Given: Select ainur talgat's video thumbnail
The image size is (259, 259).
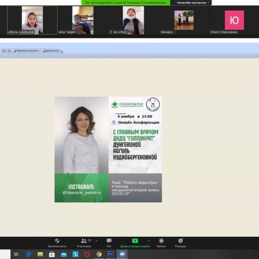Looking at the screenshot, I should 83,20.
